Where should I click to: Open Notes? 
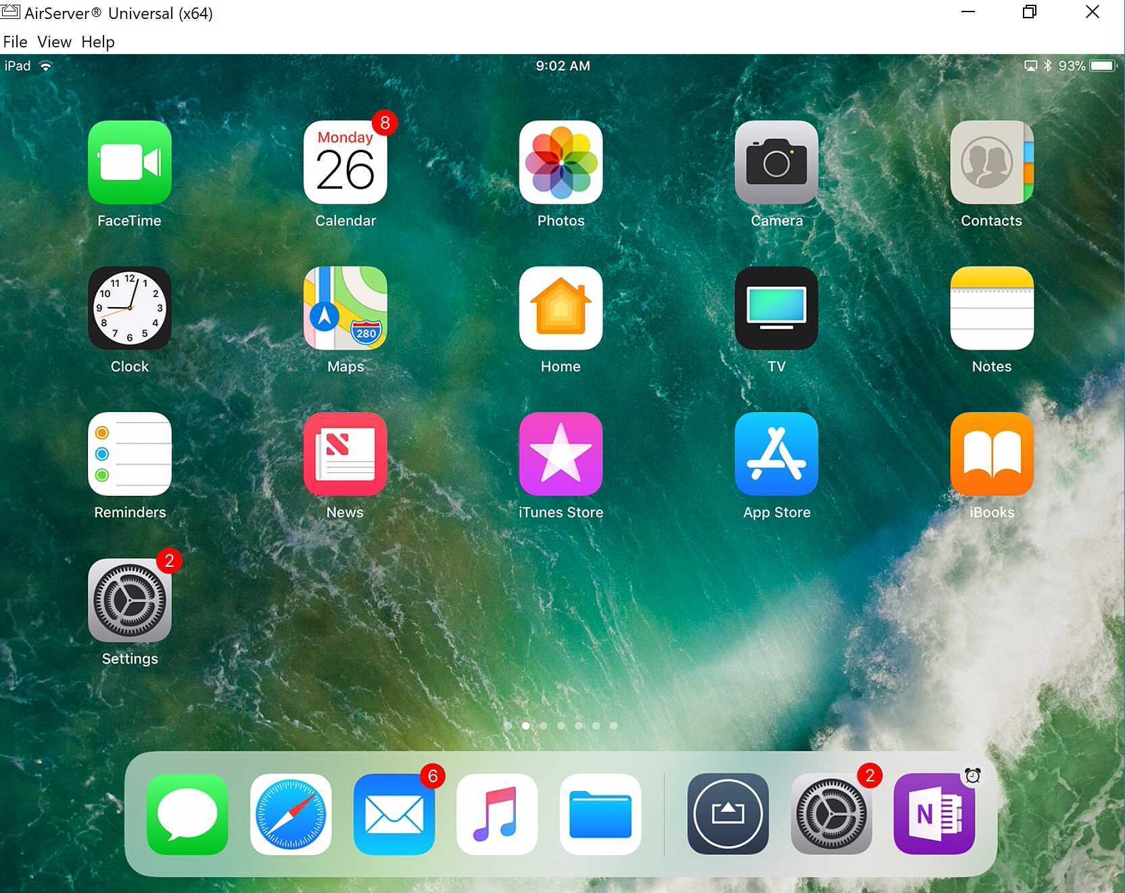point(991,308)
